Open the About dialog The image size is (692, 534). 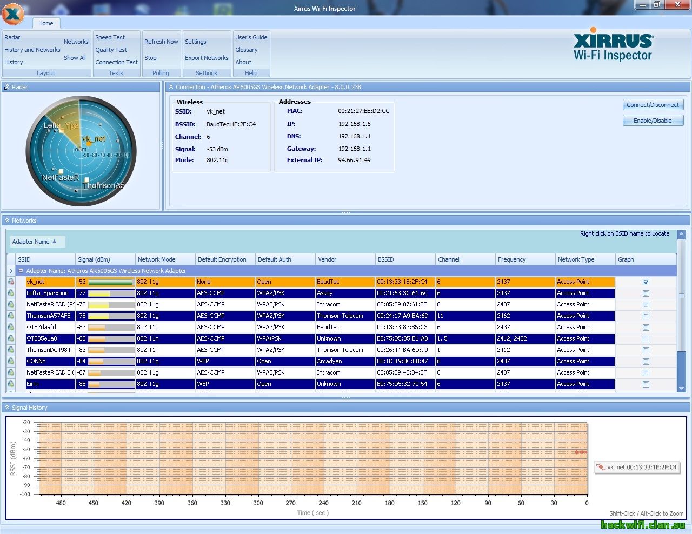click(243, 62)
